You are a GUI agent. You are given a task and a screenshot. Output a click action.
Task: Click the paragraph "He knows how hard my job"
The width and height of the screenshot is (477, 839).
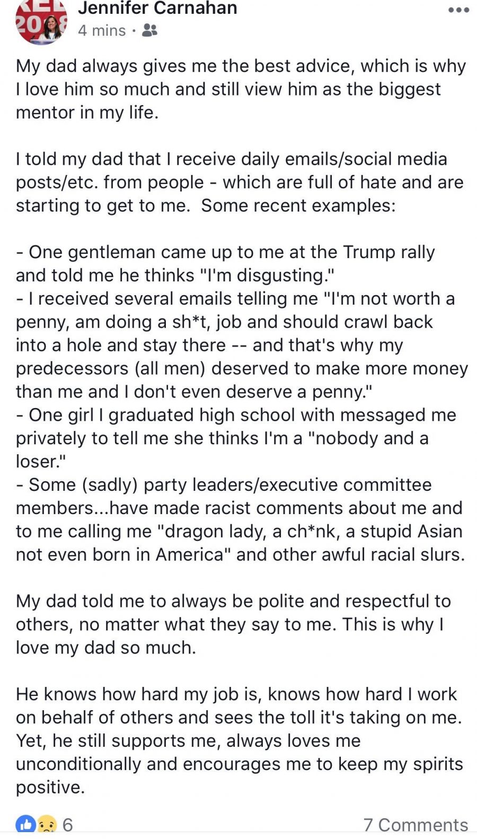(240, 741)
